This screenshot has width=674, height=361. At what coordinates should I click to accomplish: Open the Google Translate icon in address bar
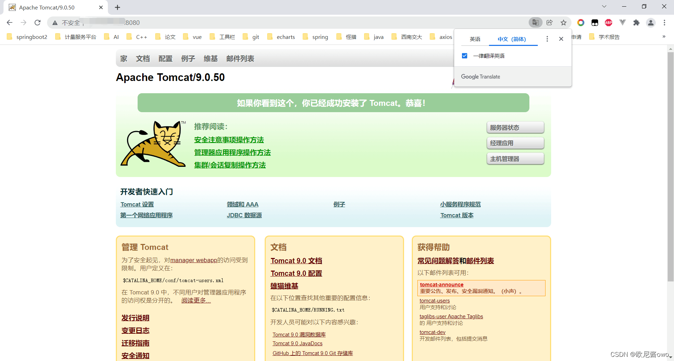point(535,23)
